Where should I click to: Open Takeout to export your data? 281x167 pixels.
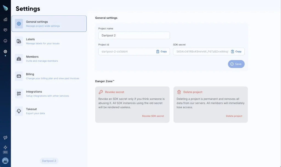(49, 111)
